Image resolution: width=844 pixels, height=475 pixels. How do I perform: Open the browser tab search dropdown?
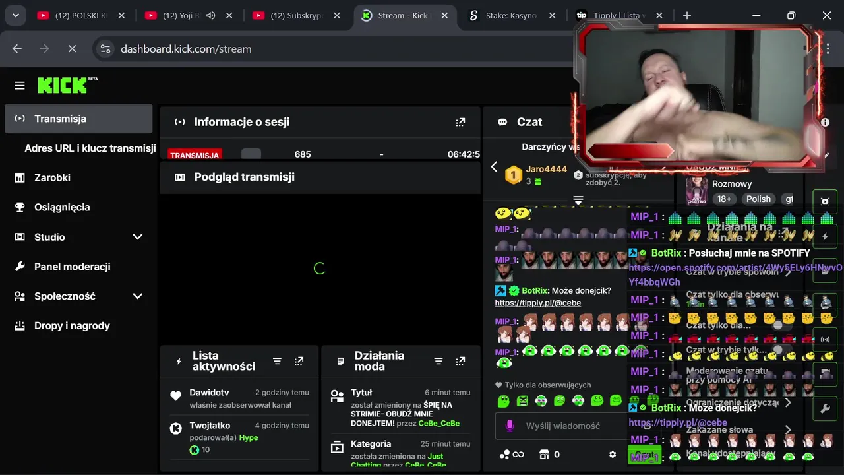coord(15,15)
